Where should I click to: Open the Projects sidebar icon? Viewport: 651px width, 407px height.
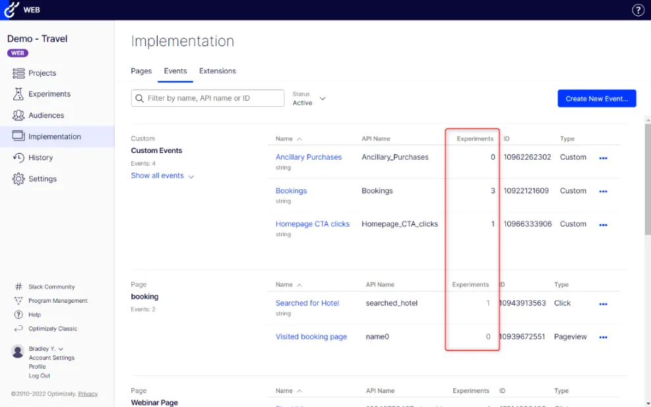18,73
